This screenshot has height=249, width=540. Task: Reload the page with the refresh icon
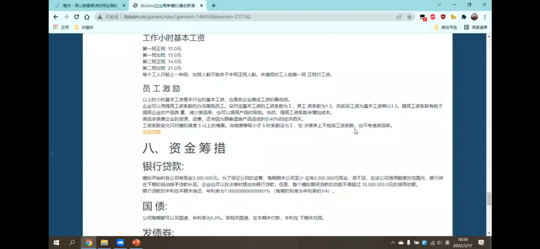(76, 16)
